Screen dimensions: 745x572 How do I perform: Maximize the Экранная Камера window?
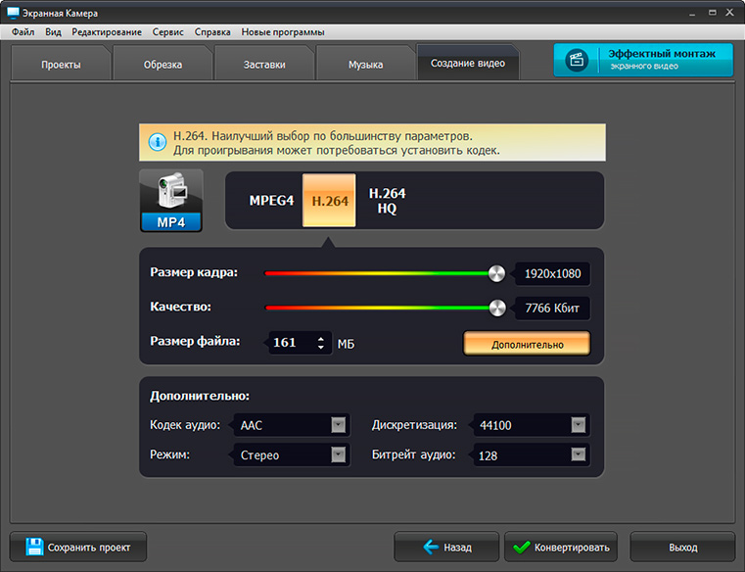point(713,13)
